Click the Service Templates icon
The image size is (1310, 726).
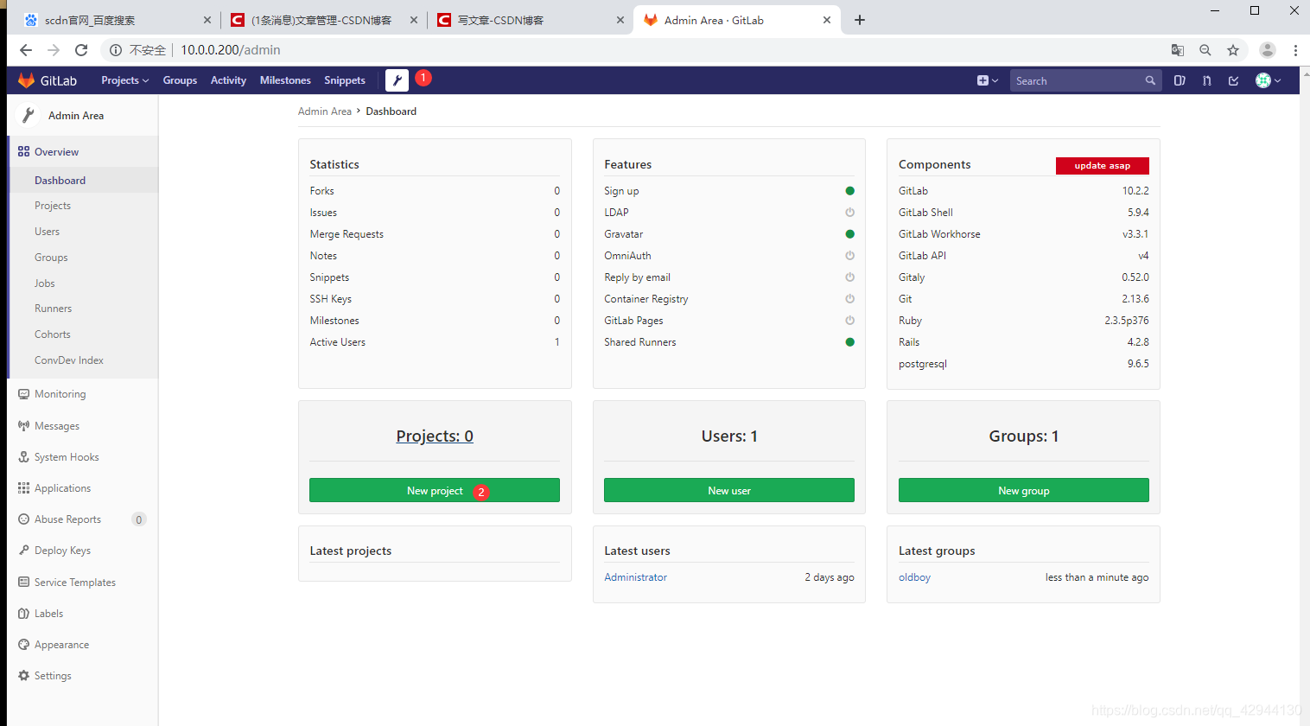(x=23, y=583)
